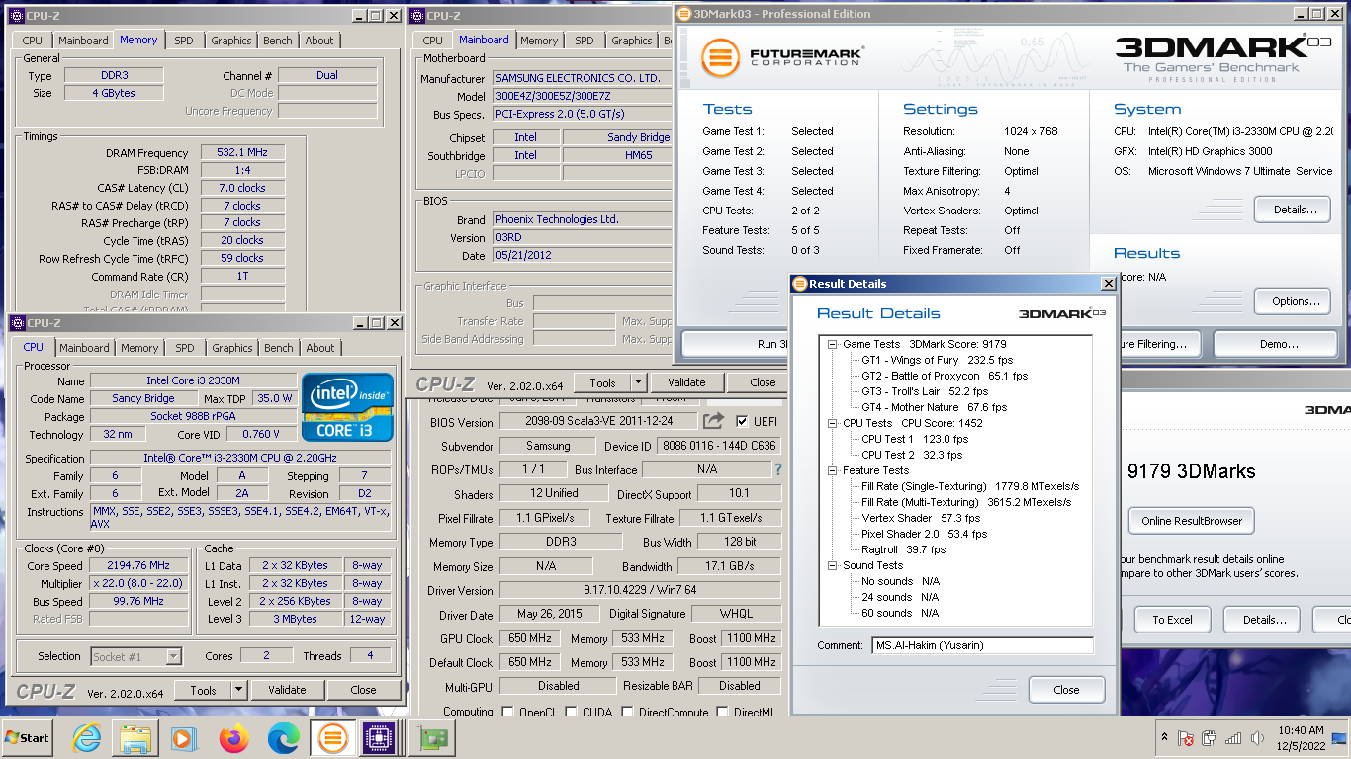Image resolution: width=1351 pixels, height=759 pixels.
Task: Open Action Center flag in tray
Action: point(1186,738)
